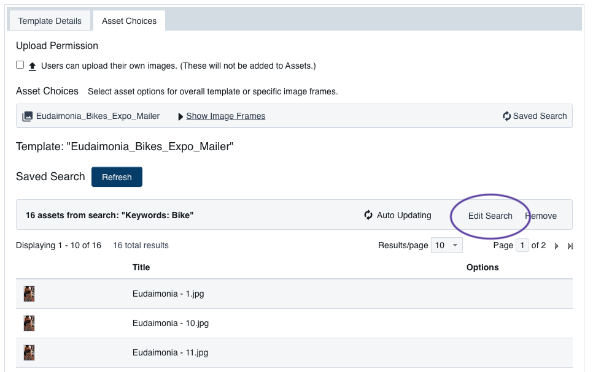Open the Results per page dropdown
Viewport: 593px width, 372px height.
447,246
